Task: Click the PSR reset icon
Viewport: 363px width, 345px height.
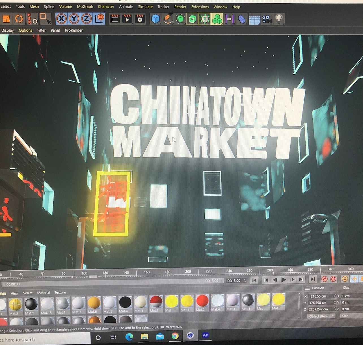Action: 32,19
